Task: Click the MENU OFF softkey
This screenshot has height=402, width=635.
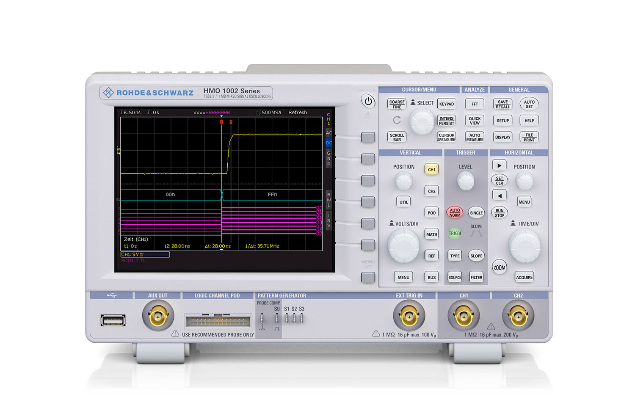Action: click(368, 277)
